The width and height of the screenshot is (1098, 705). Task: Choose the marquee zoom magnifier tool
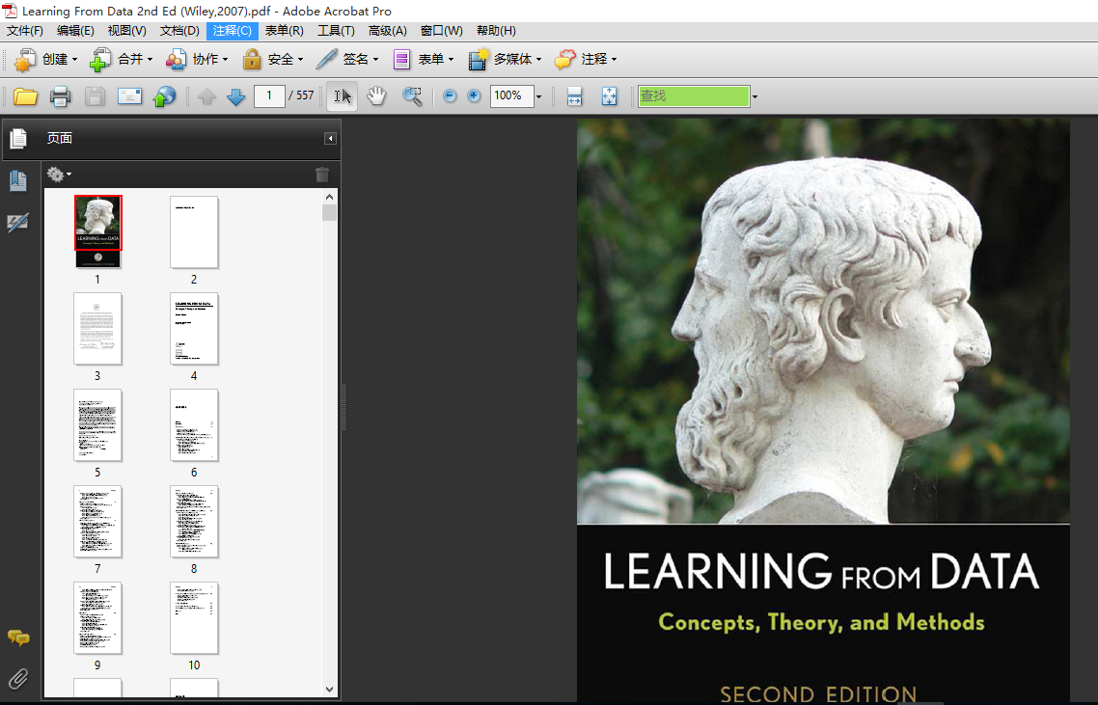pos(412,95)
